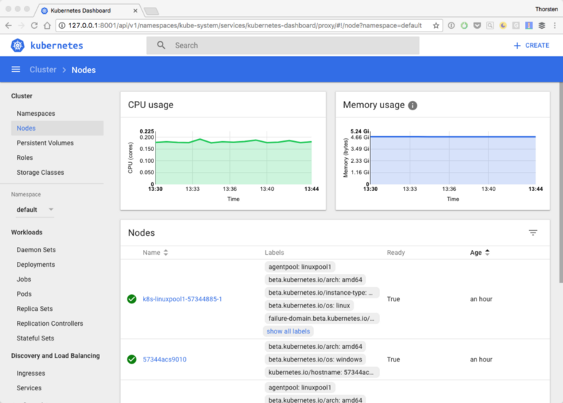This screenshot has height=403, width=563.
Task: Open the hamburger navigation menu
Action: click(15, 70)
